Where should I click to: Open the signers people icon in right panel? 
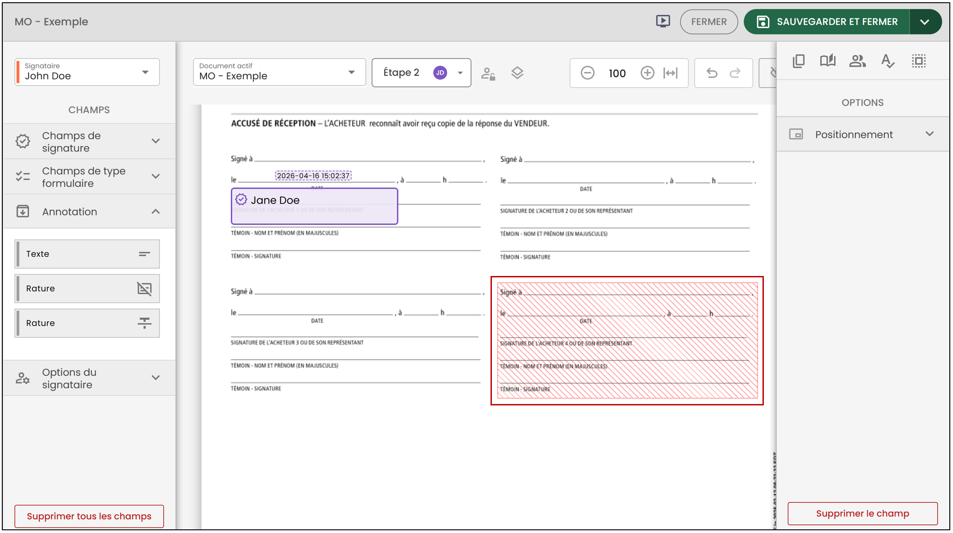coord(858,61)
